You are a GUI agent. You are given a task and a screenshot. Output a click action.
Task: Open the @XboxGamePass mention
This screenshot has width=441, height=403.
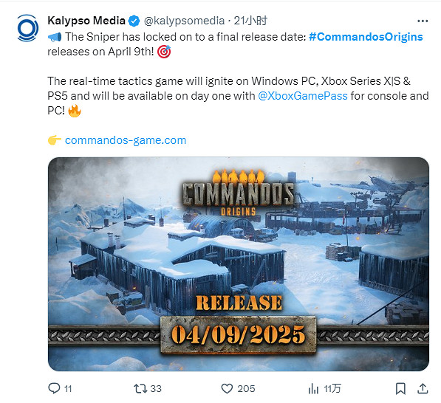(303, 96)
